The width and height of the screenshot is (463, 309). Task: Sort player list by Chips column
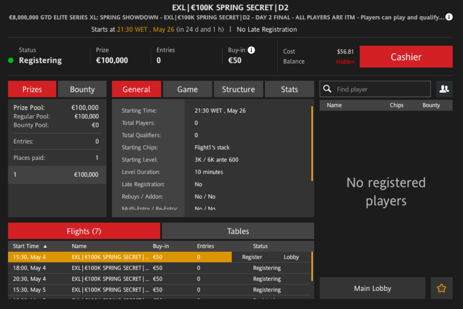(396, 105)
